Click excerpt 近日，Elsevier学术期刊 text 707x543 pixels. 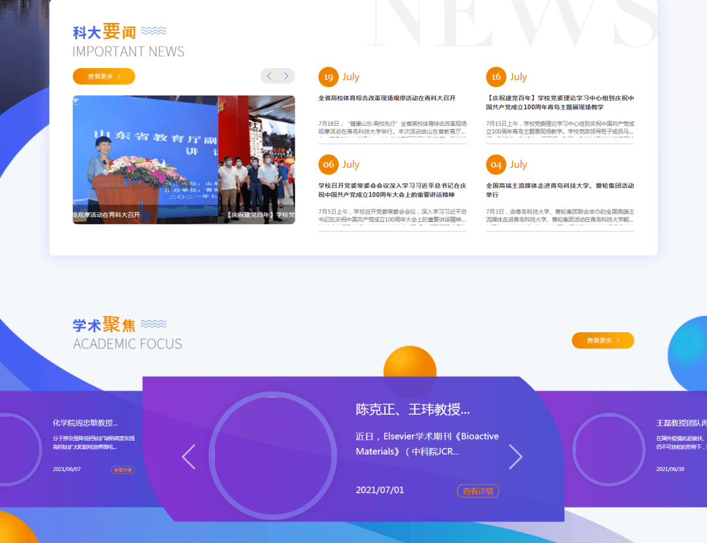427,444
